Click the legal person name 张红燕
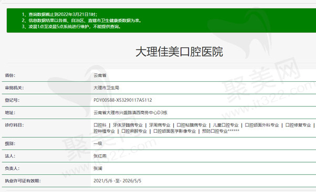316x192 pixels. pyautogui.click(x=100, y=156)
